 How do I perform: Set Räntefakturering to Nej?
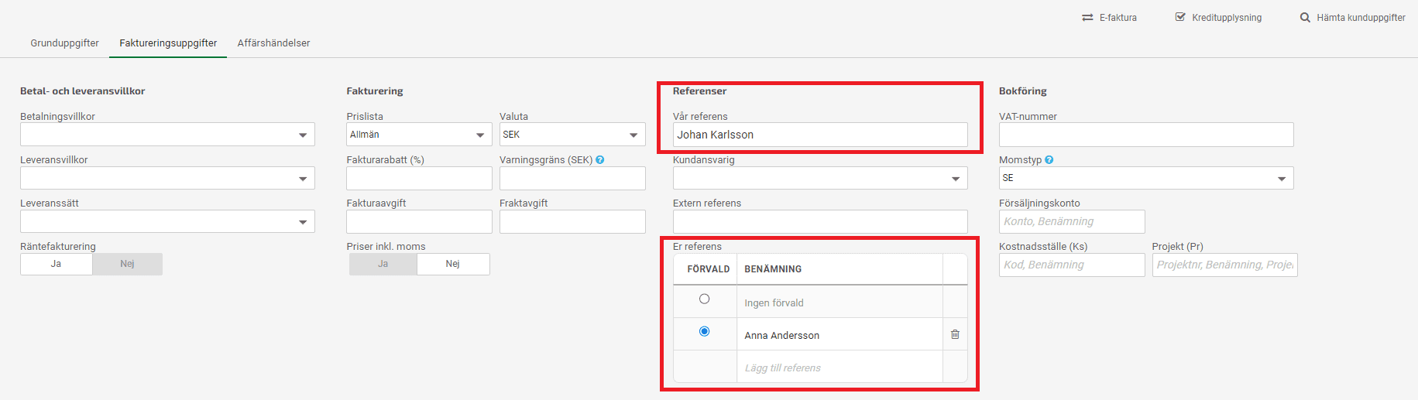(128, 264)
